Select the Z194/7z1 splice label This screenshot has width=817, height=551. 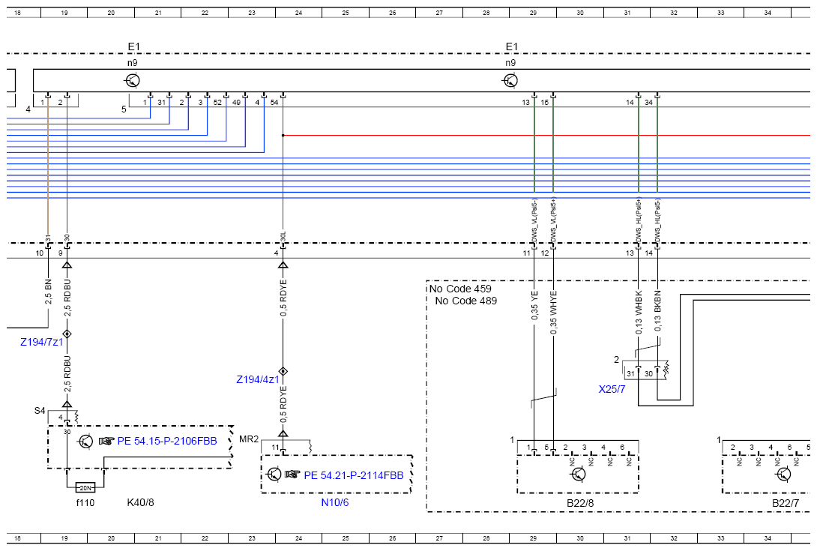pos(42,342)
